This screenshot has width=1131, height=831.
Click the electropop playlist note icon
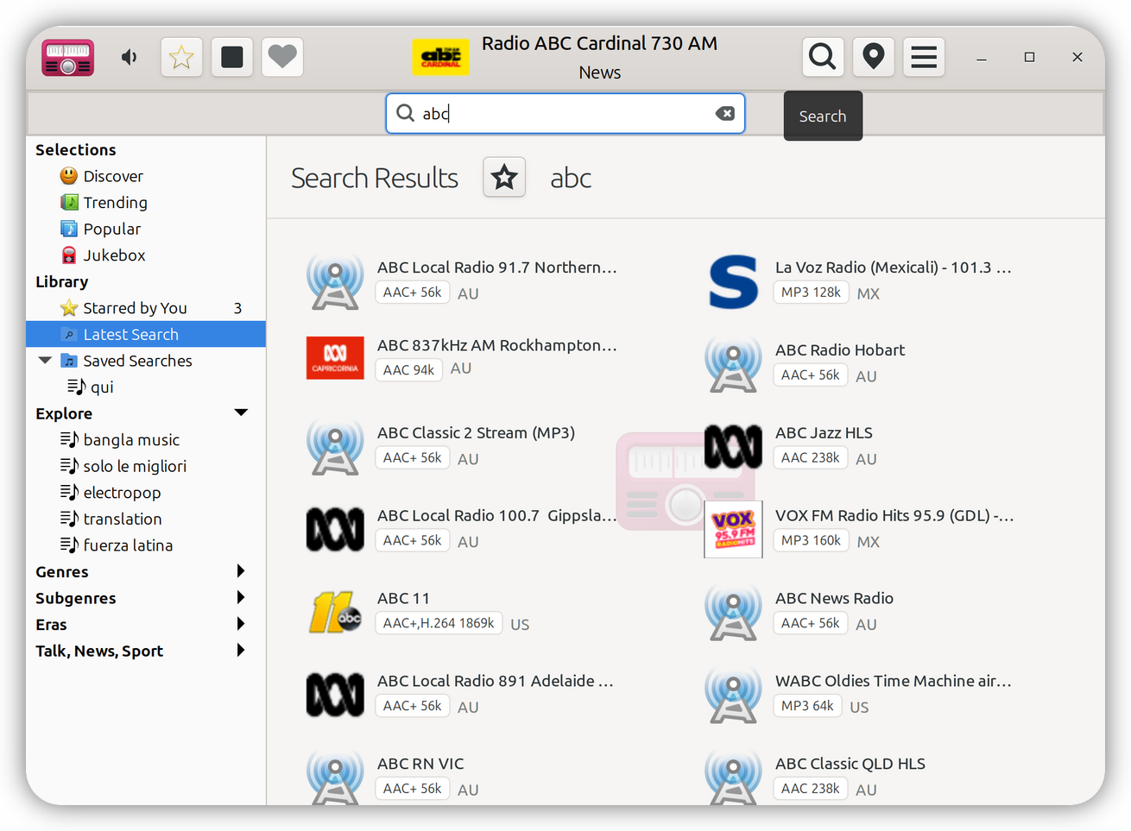tap(69, 493)
